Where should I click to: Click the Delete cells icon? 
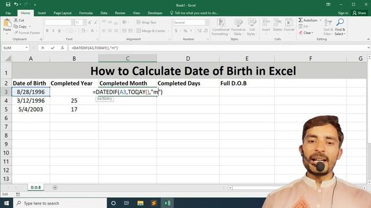(x=277, y=23)
